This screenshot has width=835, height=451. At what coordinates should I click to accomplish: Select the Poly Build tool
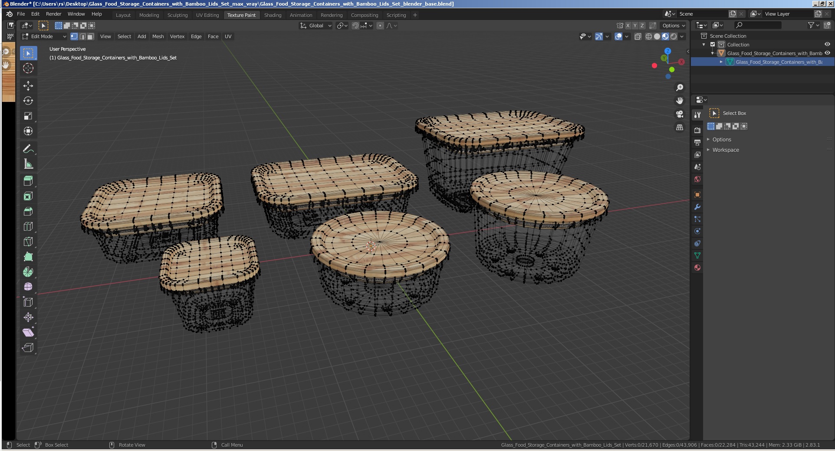tap(28, 257)
